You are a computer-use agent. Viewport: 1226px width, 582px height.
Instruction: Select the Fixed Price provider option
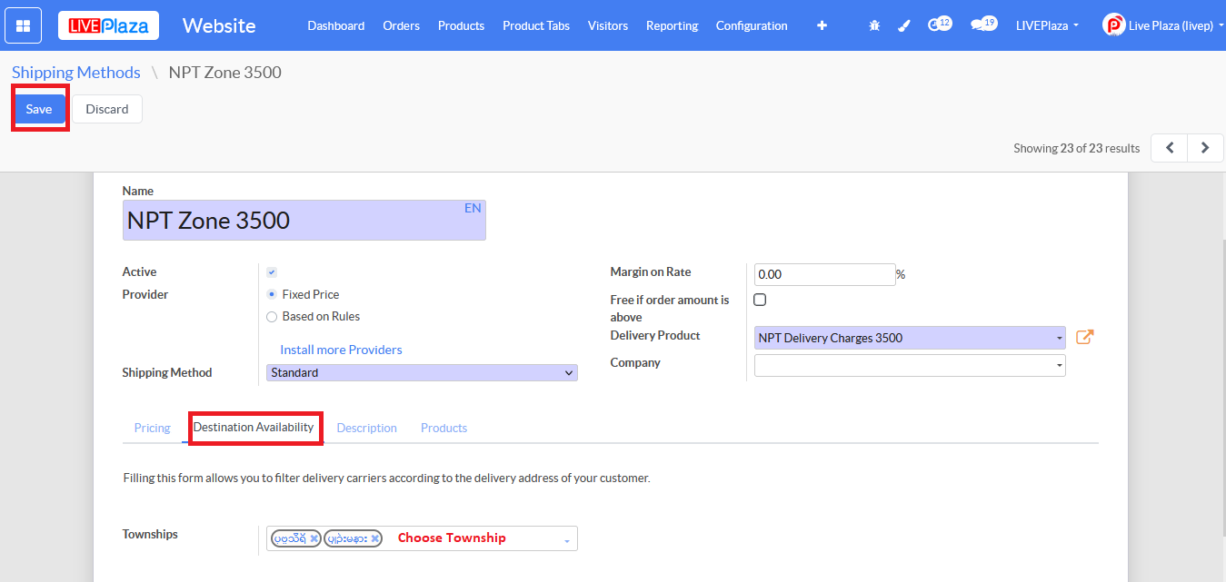[x=272, y=294]
